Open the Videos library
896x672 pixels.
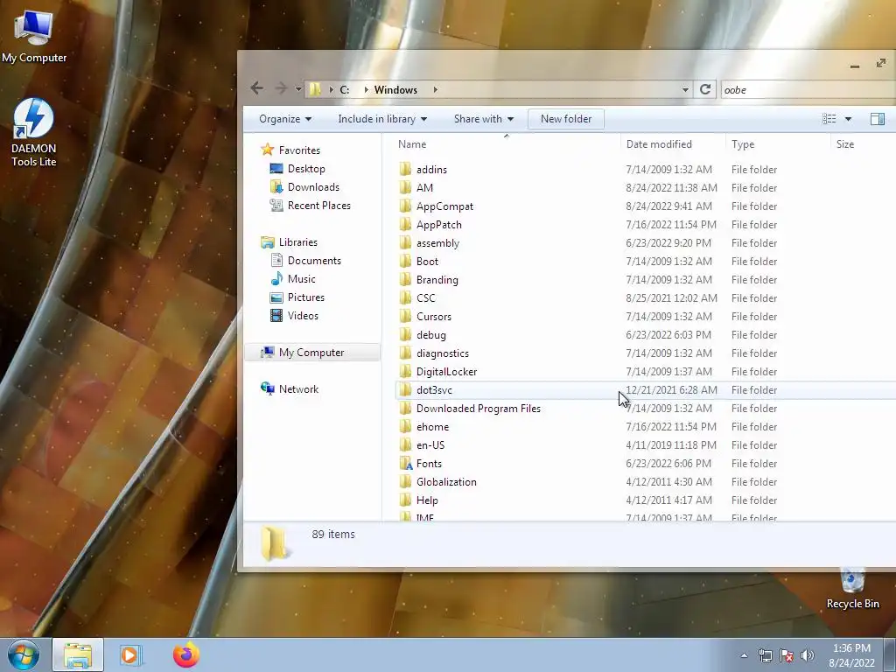303,315
